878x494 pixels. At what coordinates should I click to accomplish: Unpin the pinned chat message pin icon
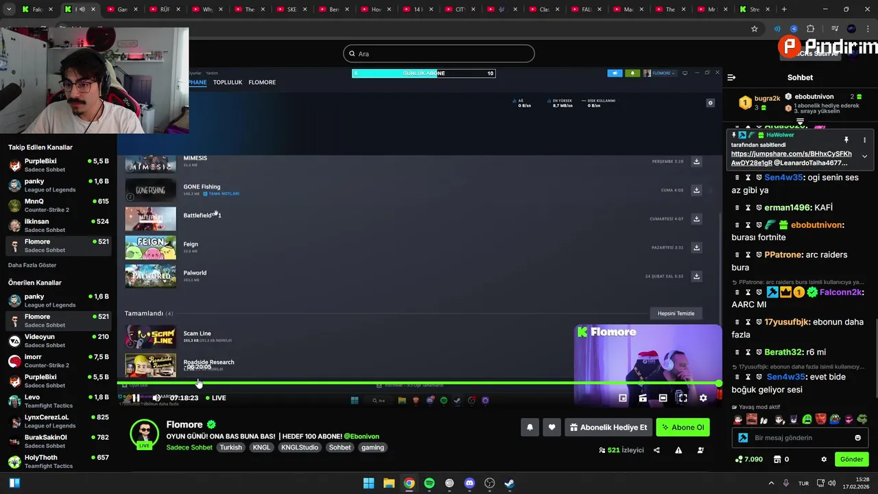(x=846, y=140)
